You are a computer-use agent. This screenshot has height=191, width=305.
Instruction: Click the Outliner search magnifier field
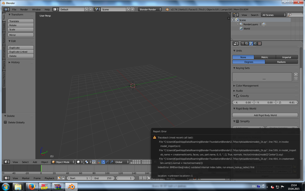click(x=295, y=15)
